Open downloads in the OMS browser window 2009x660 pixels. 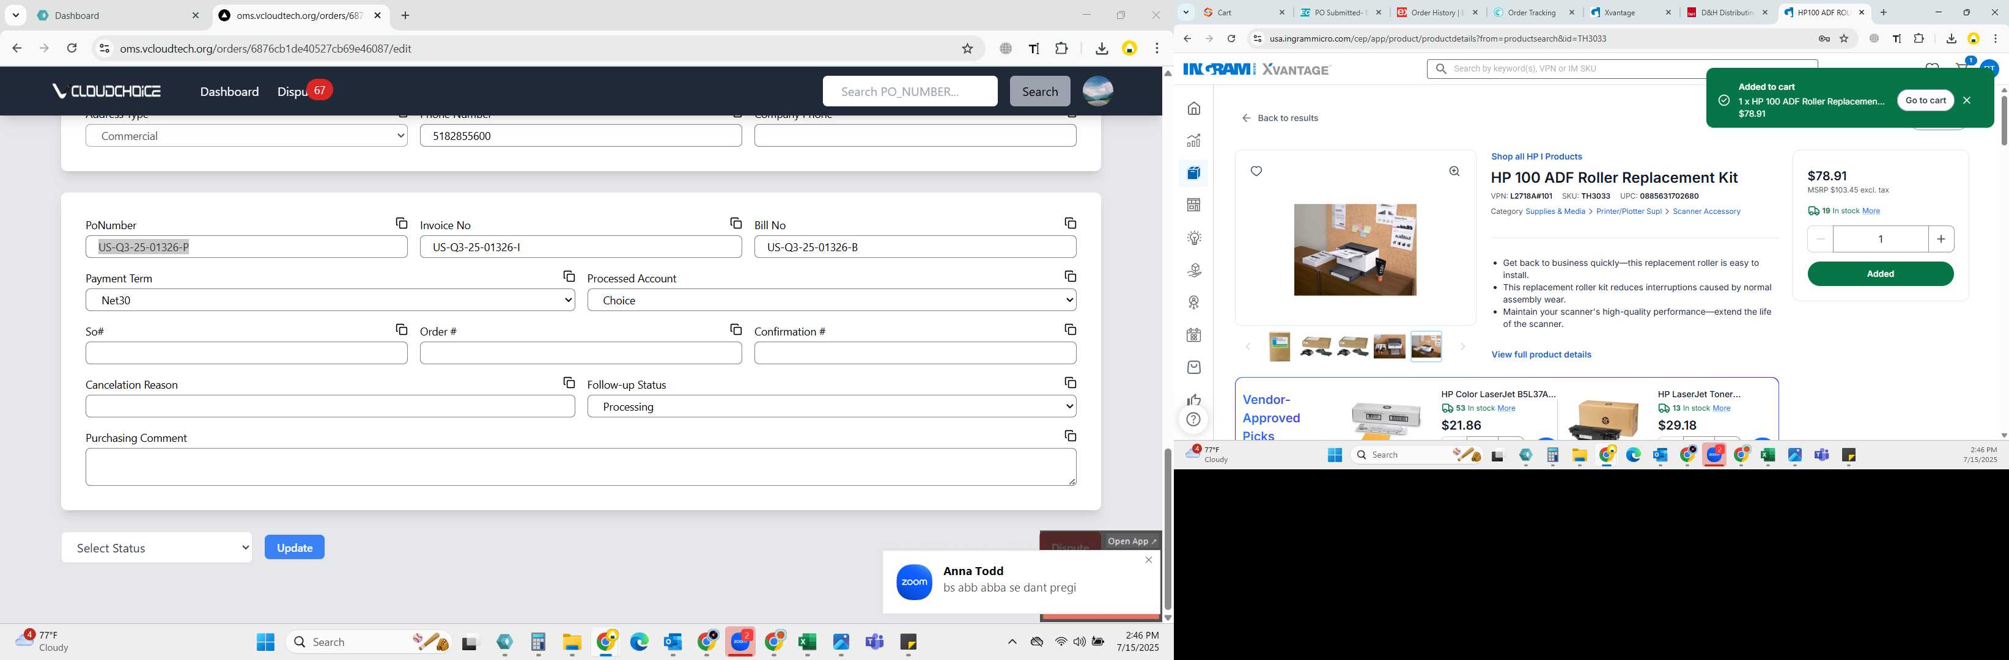pyautogui.click(x=1101, y=48)
